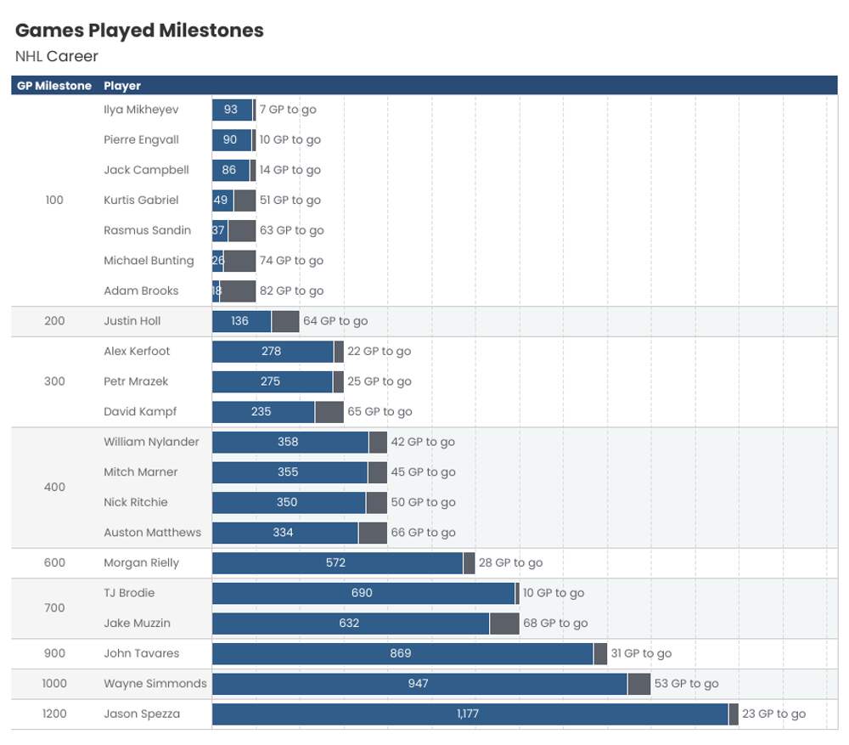Click player name Auston Matthews
The width and height of the screenshot is (849, 745).
pos(152,533)
